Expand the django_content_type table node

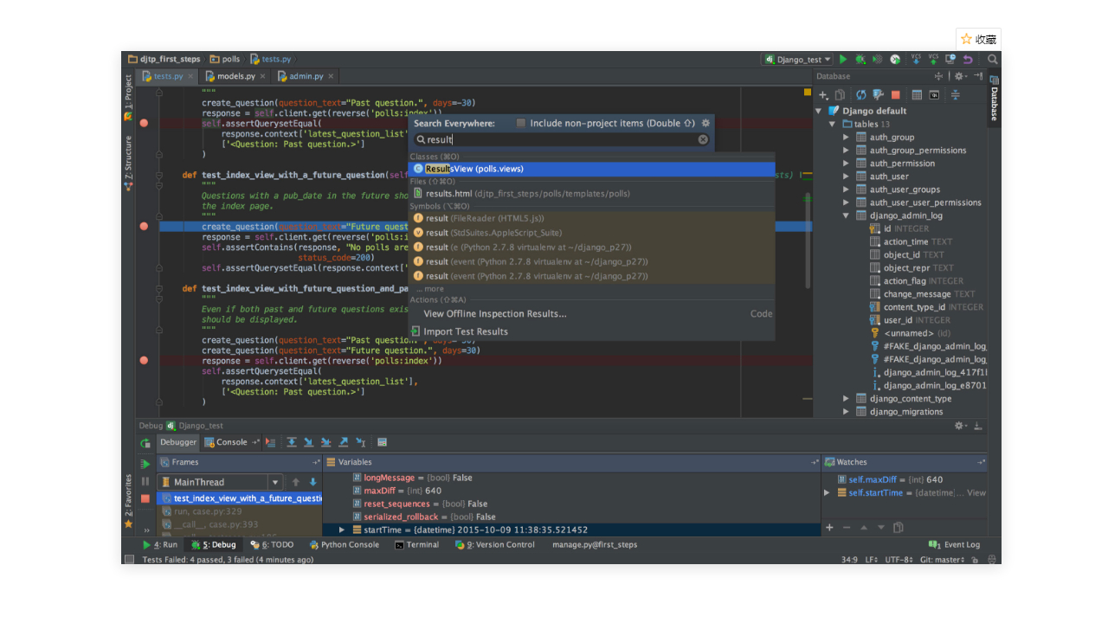[x=847, y=398]
